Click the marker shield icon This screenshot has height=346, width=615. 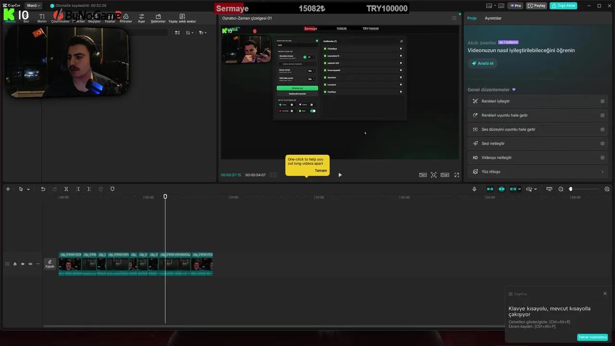(x=112, y=189)
